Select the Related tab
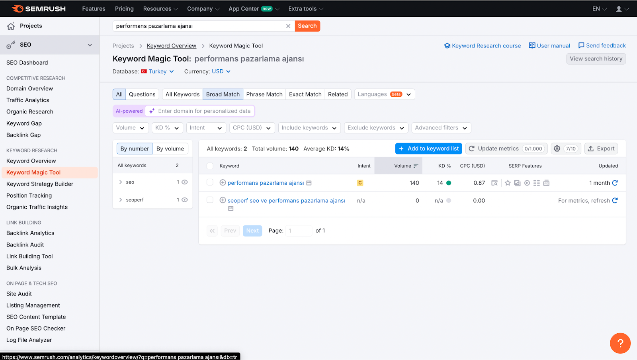 (338, 94)
